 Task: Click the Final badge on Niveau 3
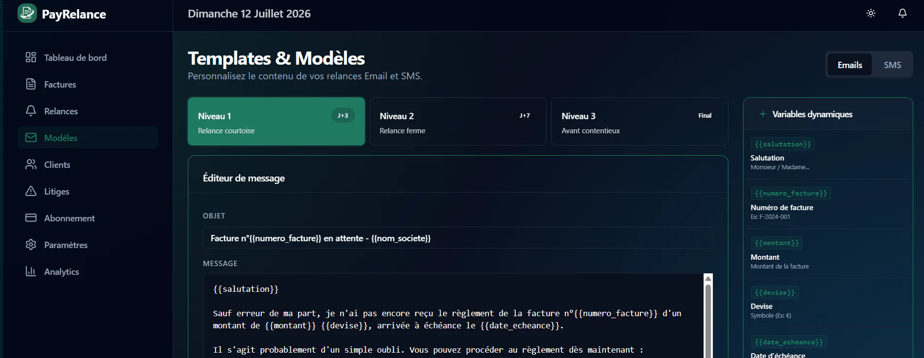705,115
